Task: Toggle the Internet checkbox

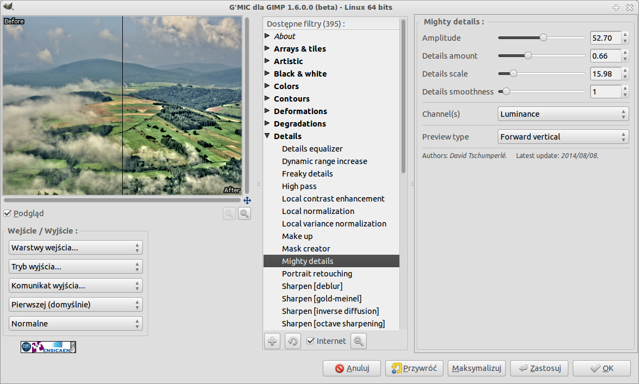Action: (x=311, y=341)
